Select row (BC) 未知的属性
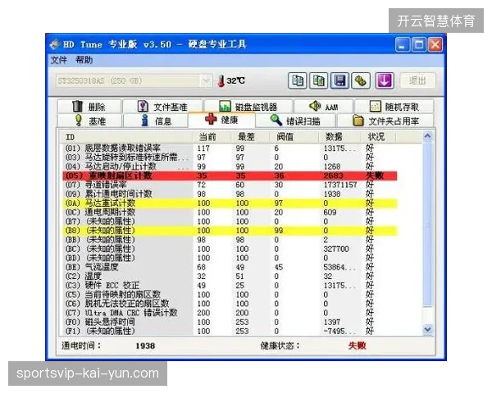492x394 pixels. click(x=230, y=249)
